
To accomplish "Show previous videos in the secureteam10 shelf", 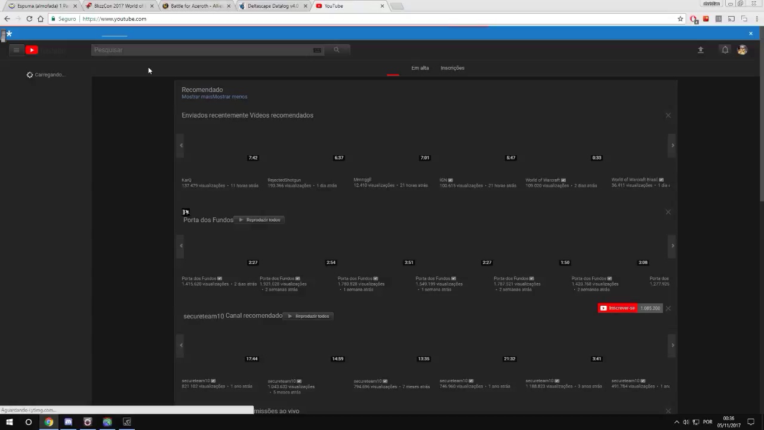I will click(181, 345).
